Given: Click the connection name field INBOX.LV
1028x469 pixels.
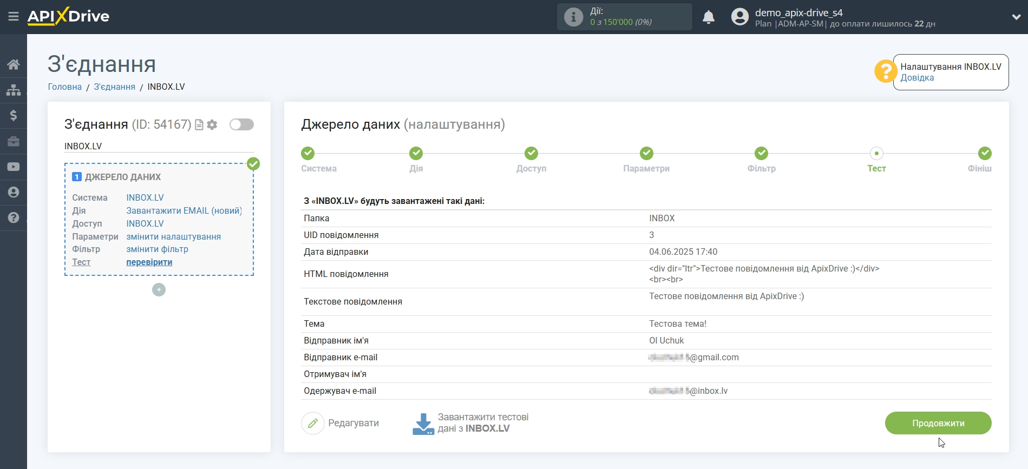Looking at the screenshot, I should 159,146.
